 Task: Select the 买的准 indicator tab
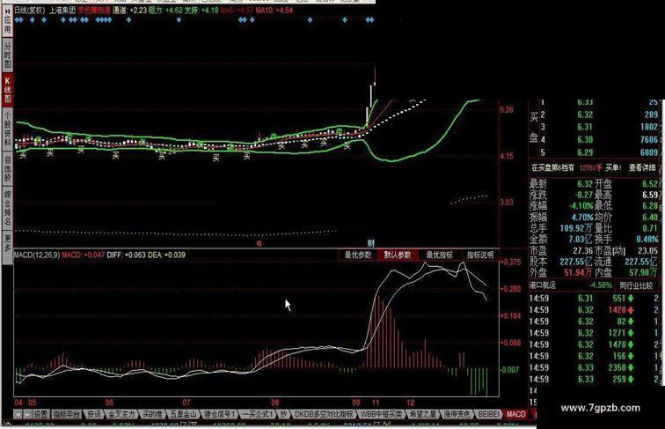(152, 414)
